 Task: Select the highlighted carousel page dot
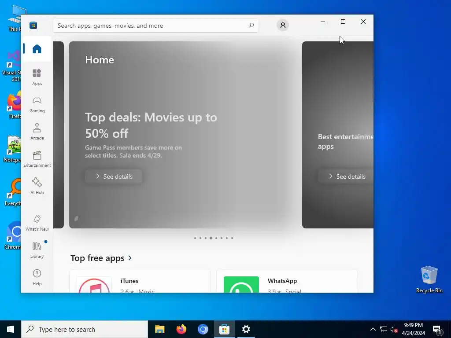pos(211,238)
